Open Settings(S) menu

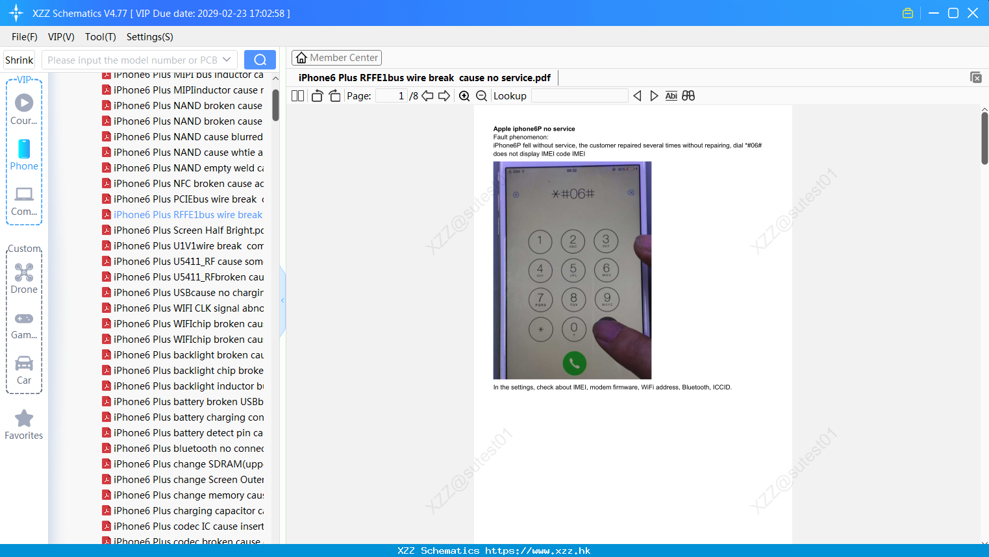click(150, 37)
